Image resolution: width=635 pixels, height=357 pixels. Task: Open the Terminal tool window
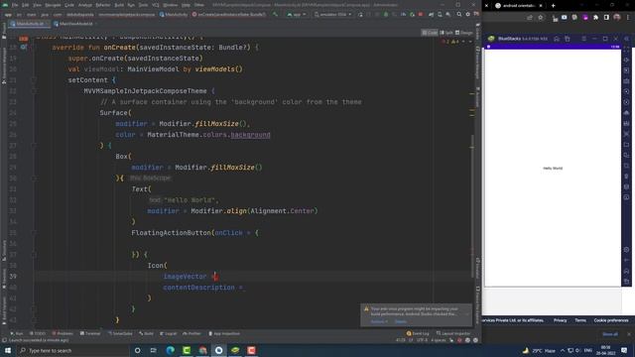click(90, 333)
